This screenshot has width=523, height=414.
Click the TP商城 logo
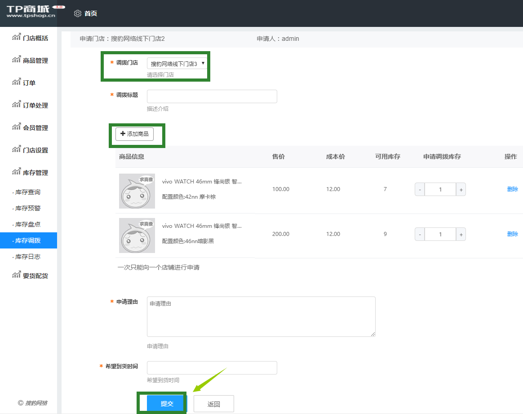(31, 12)
